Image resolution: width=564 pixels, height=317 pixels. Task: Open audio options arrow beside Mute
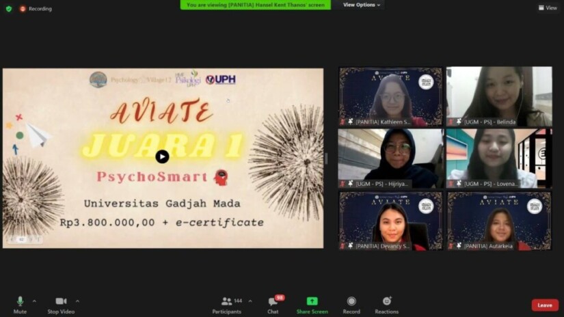click(34, 301)
